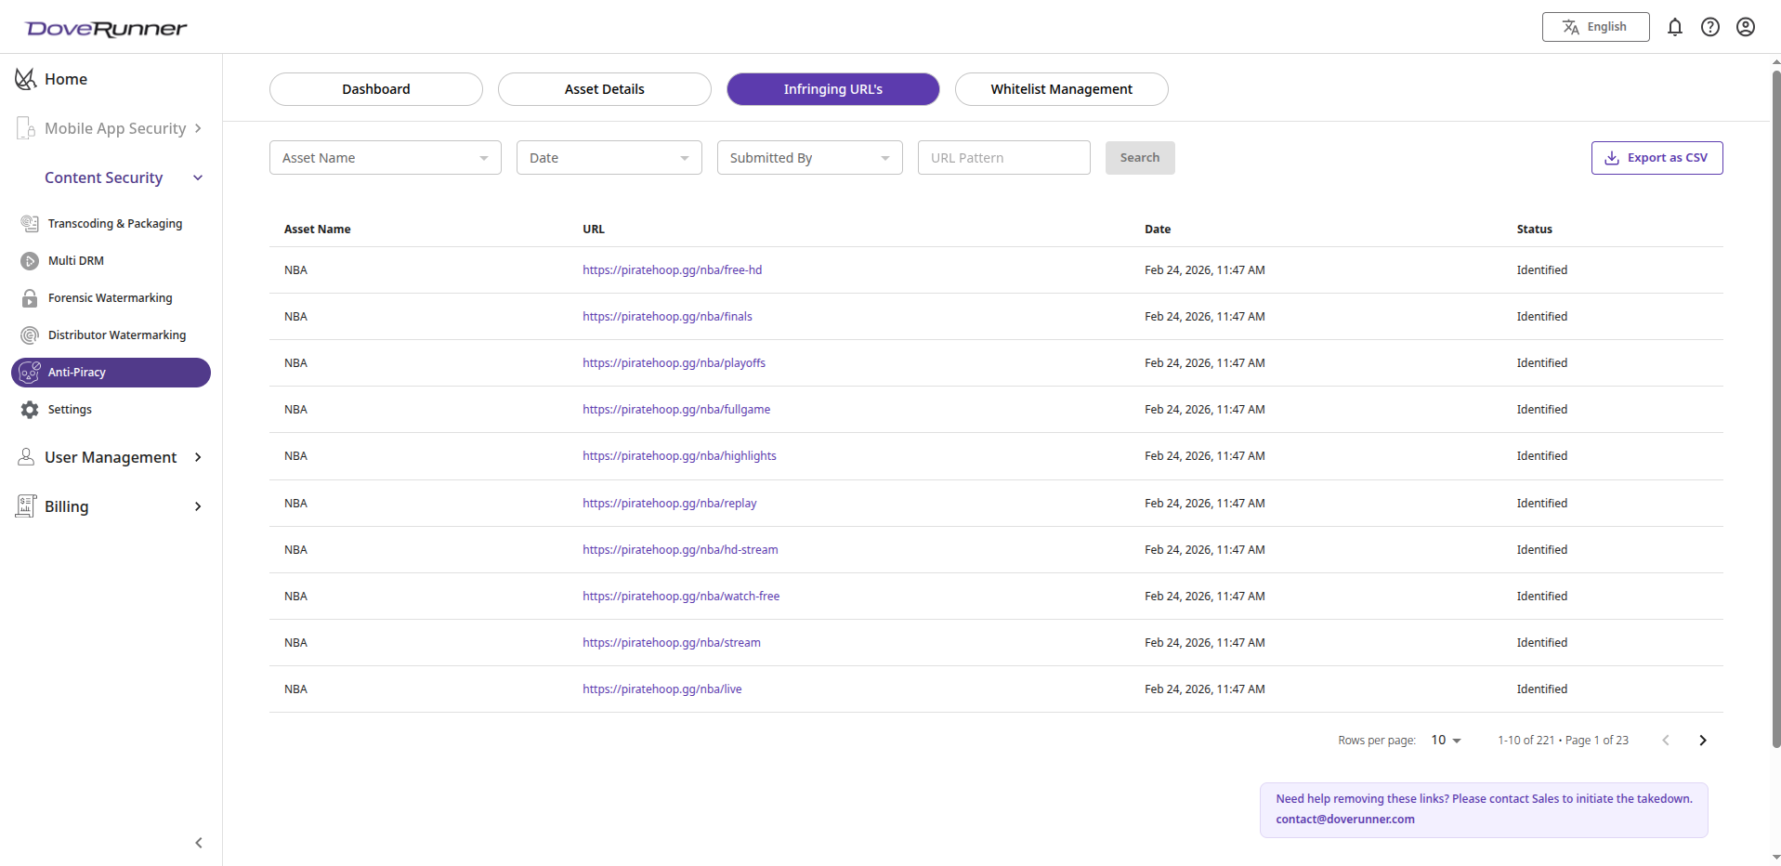1781x866 pixels.
Task: Open the piratehoop nba/playoffs link
Action: (x=674, y=363)
